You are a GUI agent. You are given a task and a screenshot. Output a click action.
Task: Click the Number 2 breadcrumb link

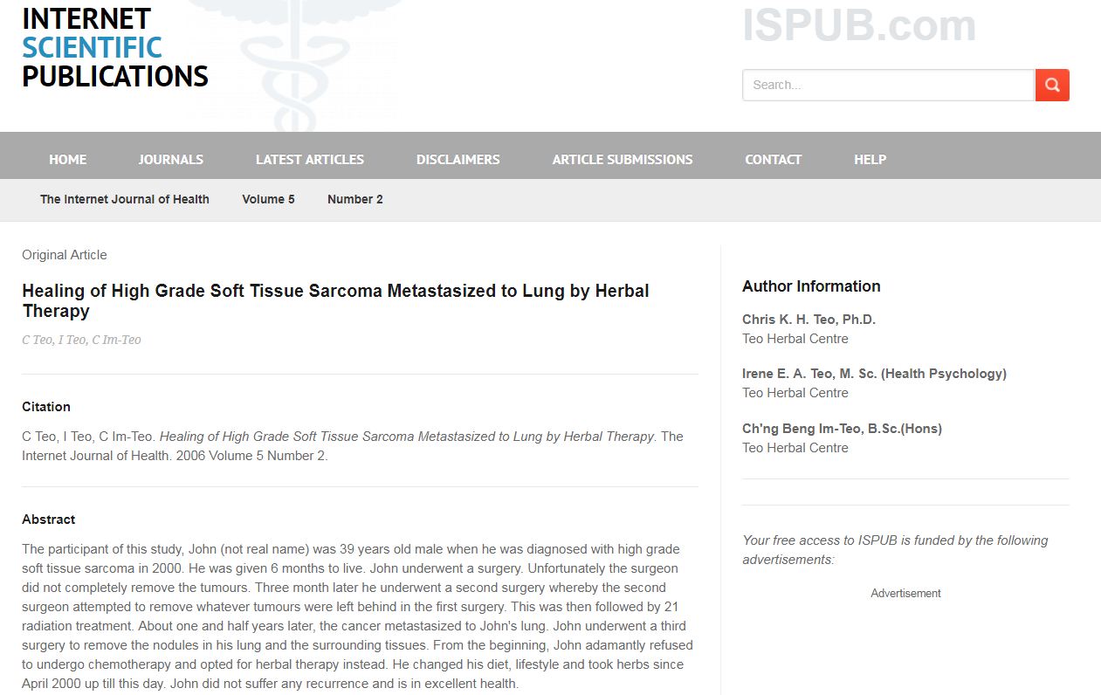point(354,199)
